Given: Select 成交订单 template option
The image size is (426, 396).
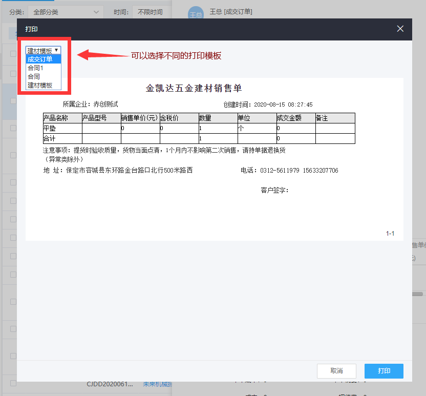Looking at the screenshot, I should click(x=43, y=59).
